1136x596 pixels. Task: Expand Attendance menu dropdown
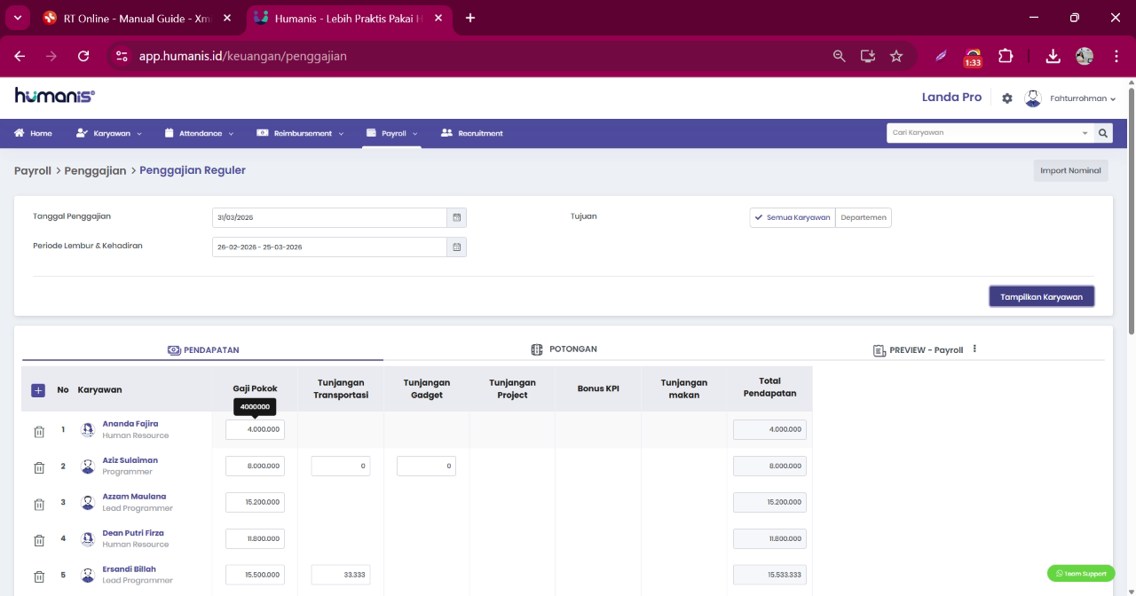pos(200,133)
